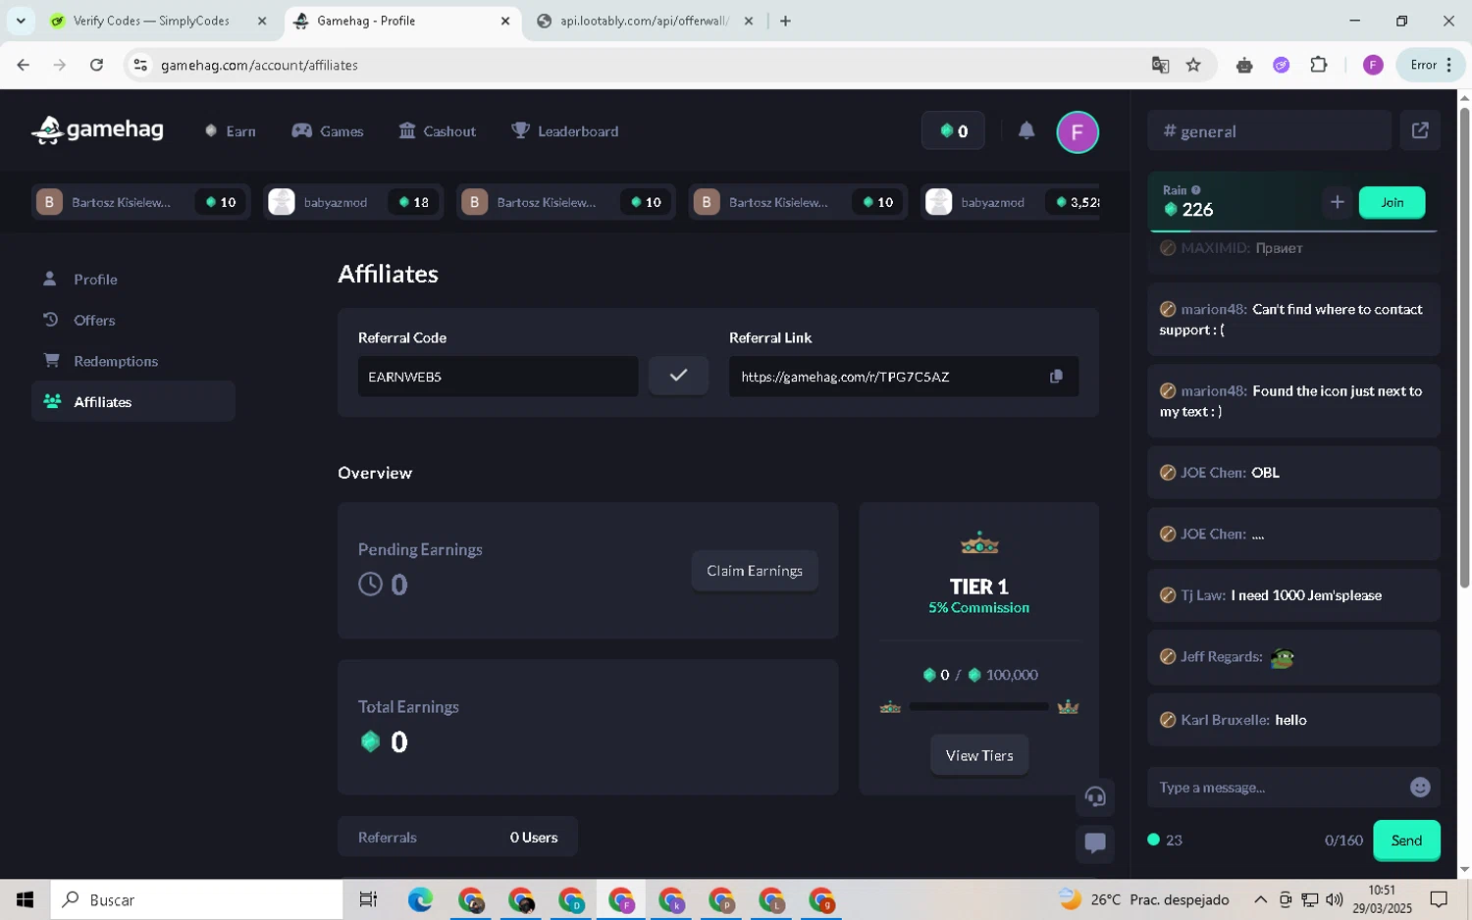The height and width of the screenshot is (920, 1472).
Task: Open the Games menu
Action: click(x=328, y=131)
